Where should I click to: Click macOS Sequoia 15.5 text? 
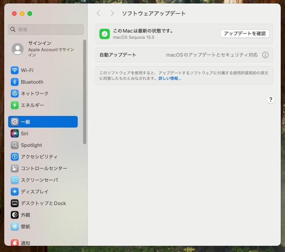(x=133, y=37)
